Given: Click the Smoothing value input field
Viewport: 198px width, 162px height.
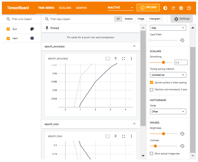Looking at the screenshot, I should point(181,63).
